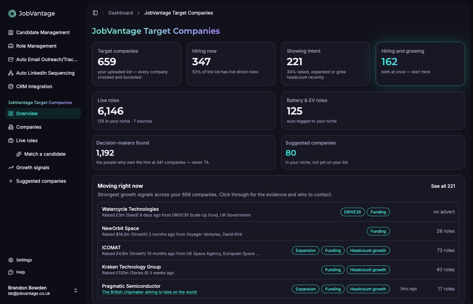Select the Watercycle Technologies company name
The image size is (473, 304).
click(x=130, y=209)
